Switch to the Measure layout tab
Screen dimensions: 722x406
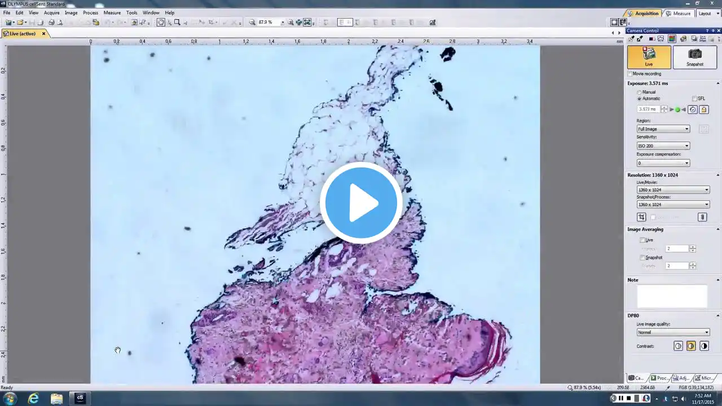(x=679, y=14)
